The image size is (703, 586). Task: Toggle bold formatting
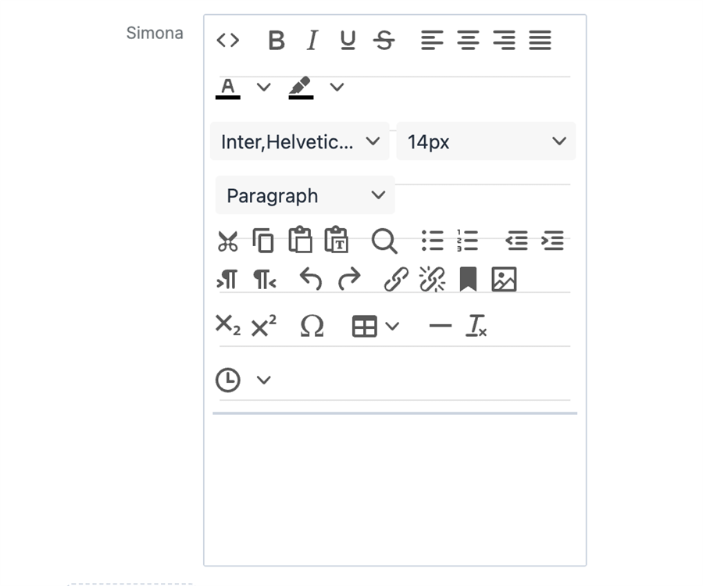(276, 40)
